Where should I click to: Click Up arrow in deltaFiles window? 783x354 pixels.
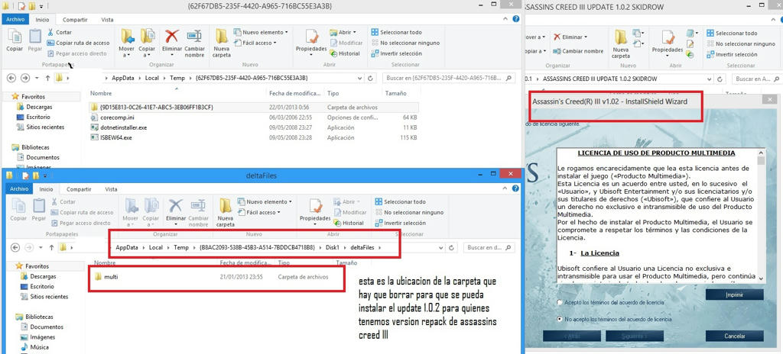(51, 247)
